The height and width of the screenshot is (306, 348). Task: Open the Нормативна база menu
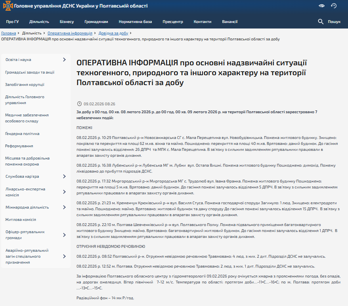[x=136, y=22]
